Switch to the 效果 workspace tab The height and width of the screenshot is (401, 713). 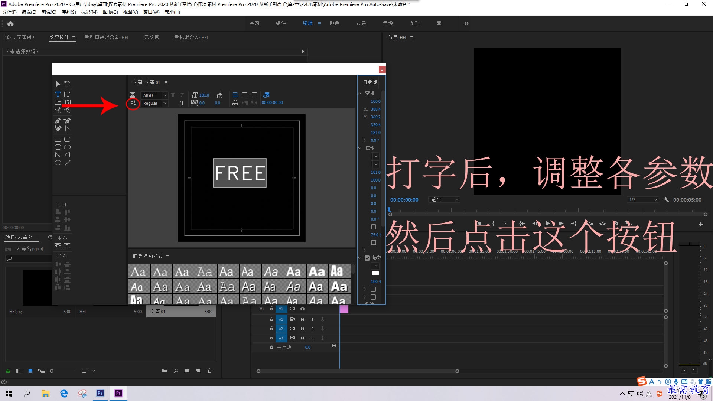click(x=361, y=23)
